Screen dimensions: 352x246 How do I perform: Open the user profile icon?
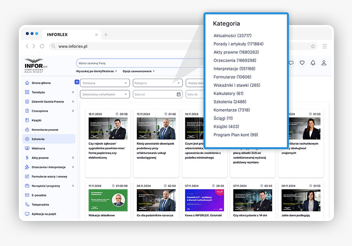(324, 63)
